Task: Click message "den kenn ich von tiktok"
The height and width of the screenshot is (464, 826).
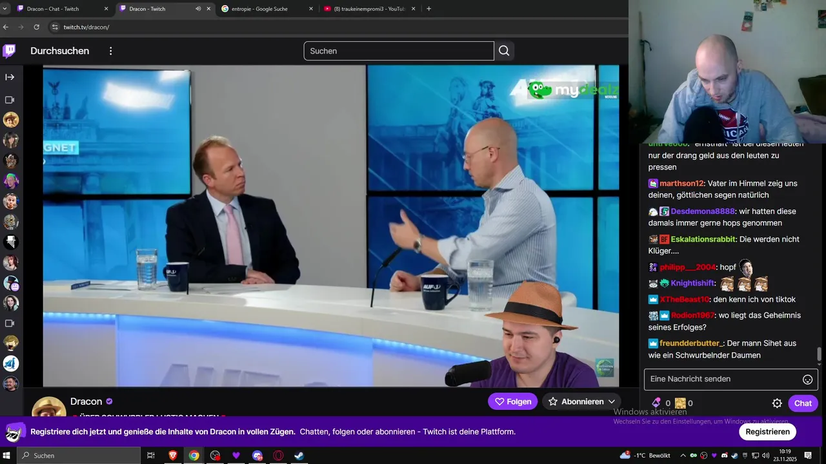Action: pyautogui.click(x=754, y=300)
